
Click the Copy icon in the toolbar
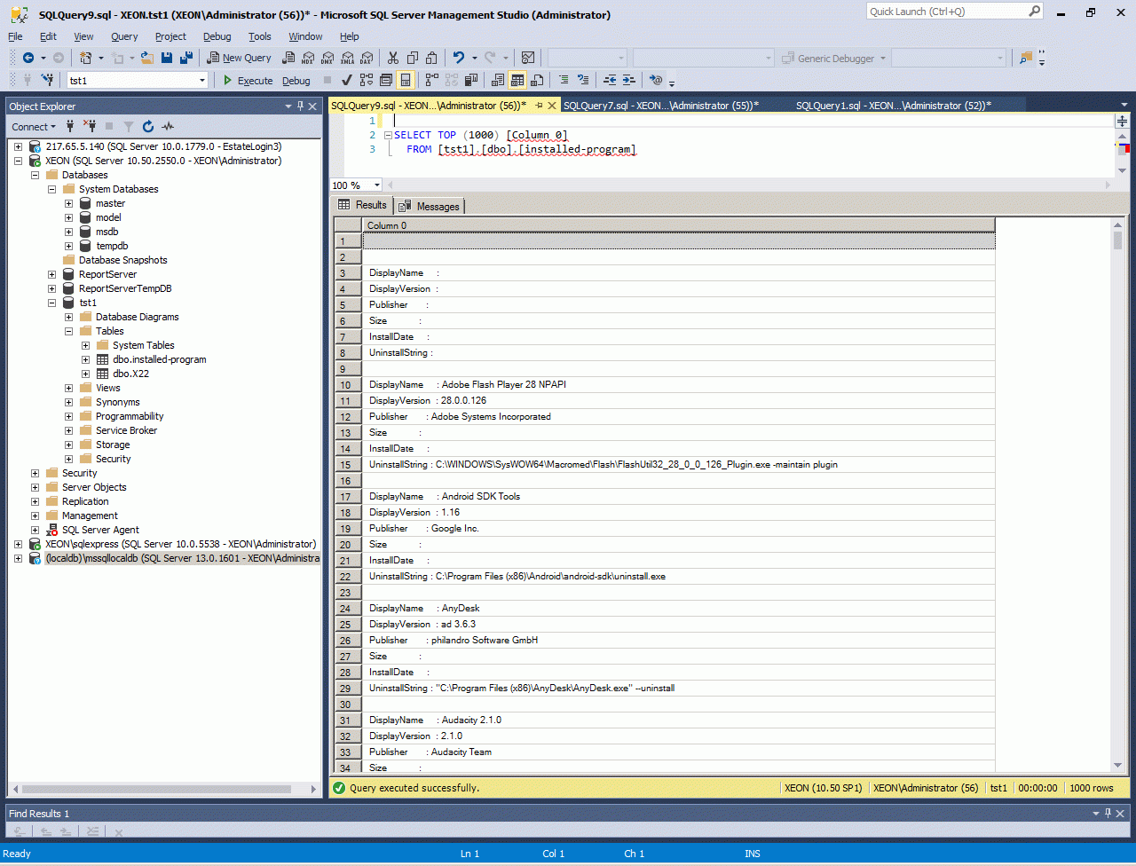tap(413, 58)
